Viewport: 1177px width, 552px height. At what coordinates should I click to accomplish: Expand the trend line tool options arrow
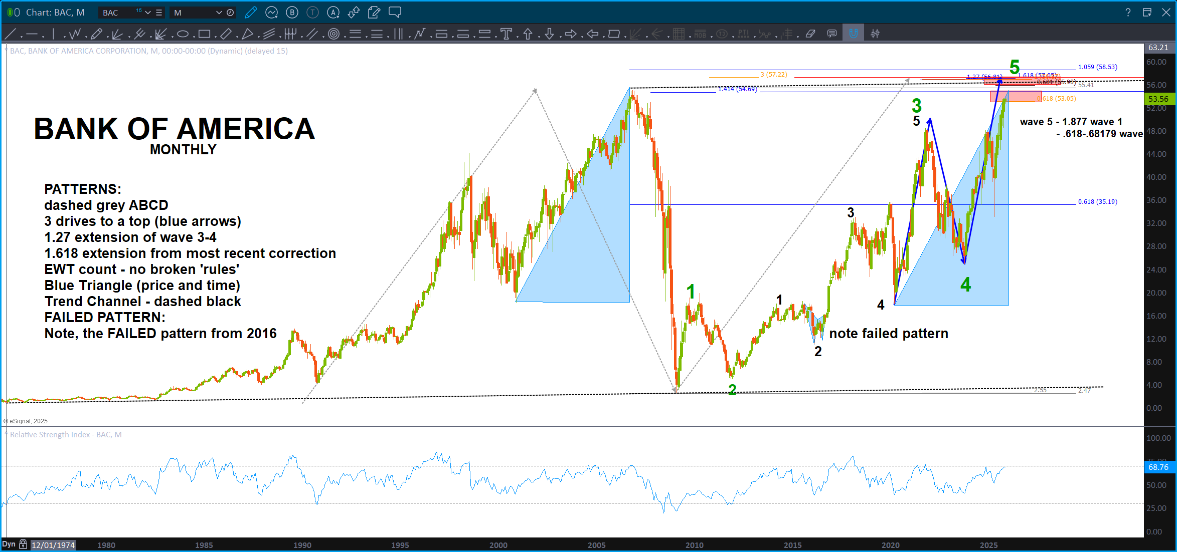point(22,37)
